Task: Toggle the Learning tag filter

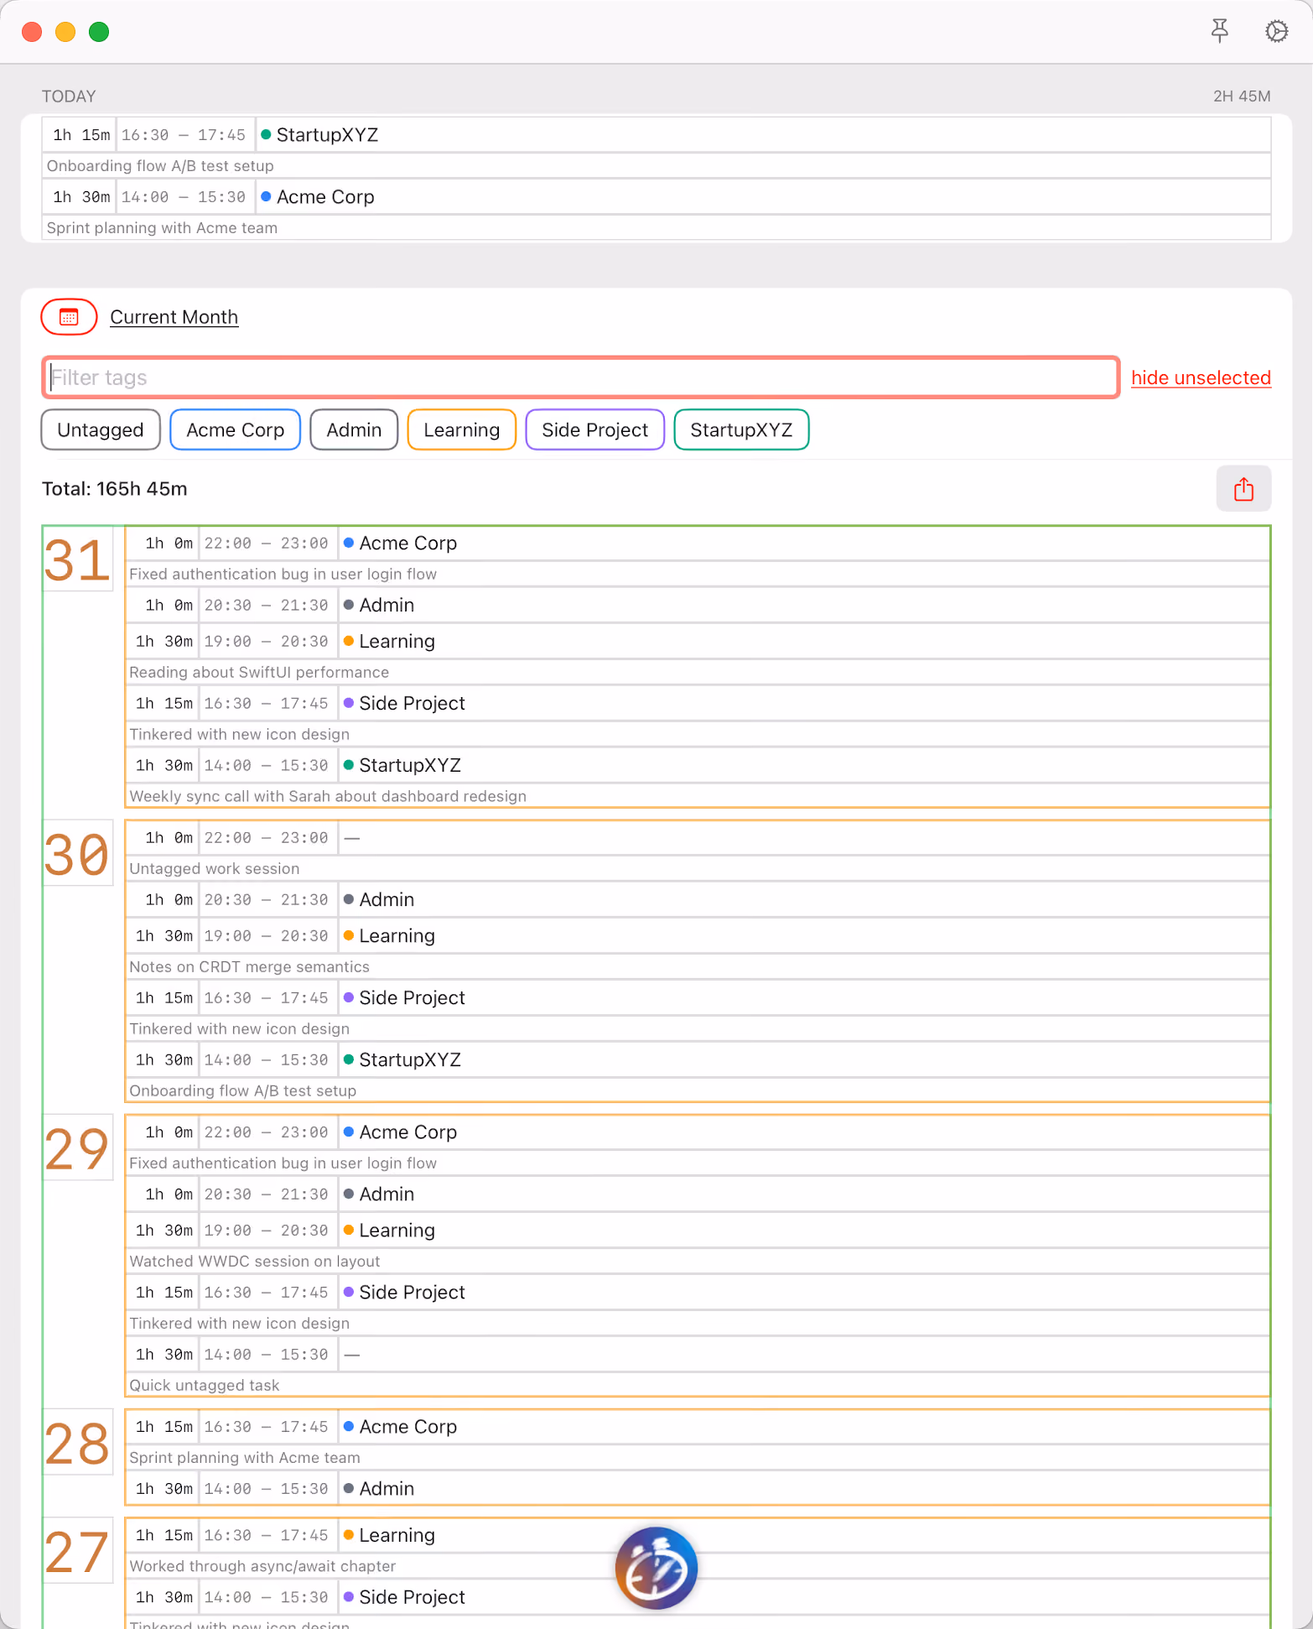Action: coord(462,430)
